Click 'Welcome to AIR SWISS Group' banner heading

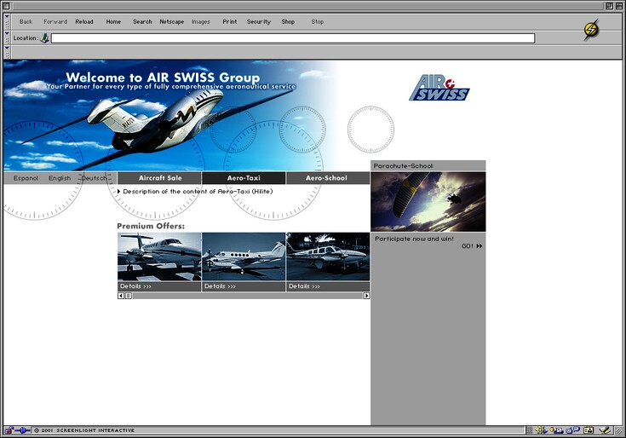pos(163,77)
